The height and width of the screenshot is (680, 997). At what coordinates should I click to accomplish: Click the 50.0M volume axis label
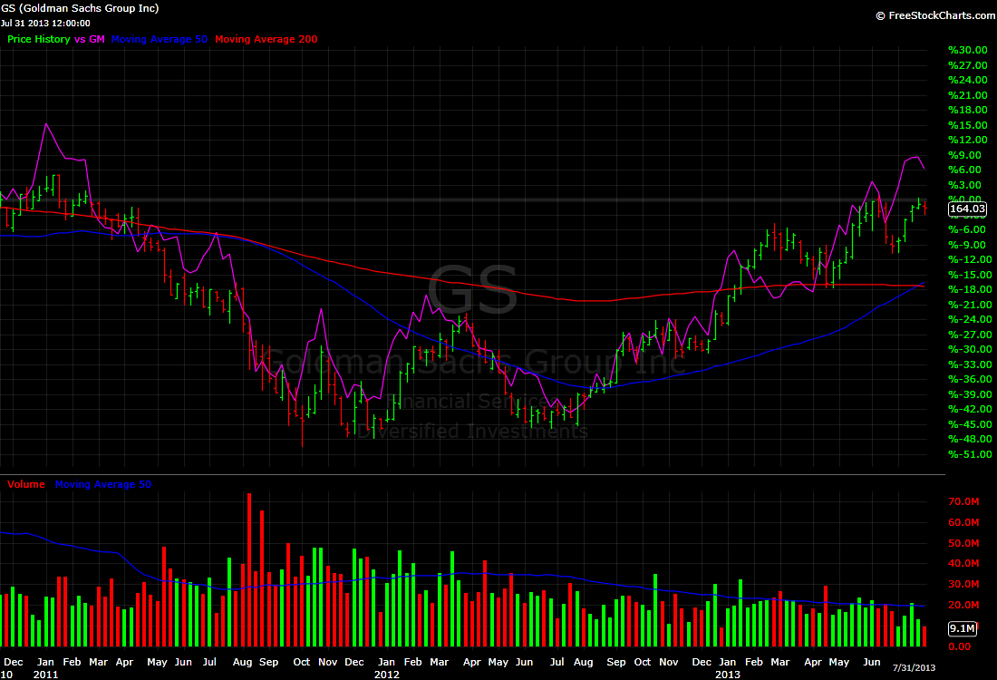(963, 542)
